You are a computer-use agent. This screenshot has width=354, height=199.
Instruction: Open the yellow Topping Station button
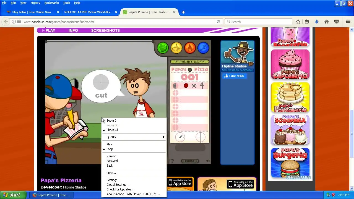click(176, 48)
